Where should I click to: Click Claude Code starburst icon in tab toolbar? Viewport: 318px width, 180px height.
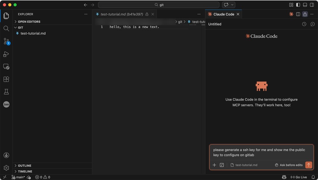(291, 14)
